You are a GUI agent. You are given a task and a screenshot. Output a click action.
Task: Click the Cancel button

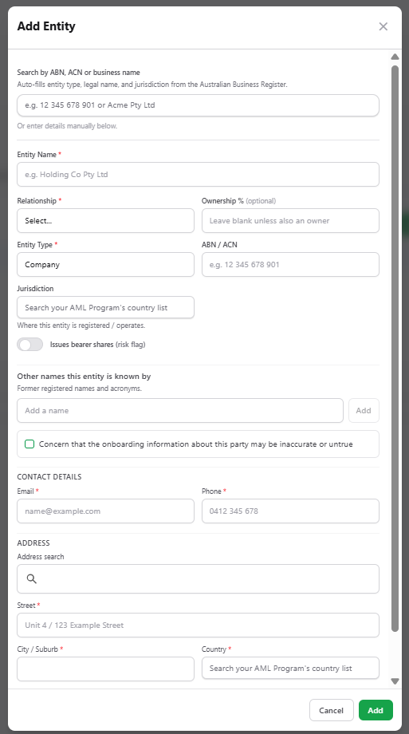tap(332, 710)
